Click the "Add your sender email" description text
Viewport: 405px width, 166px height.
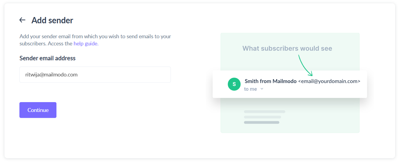click(95, 36)
